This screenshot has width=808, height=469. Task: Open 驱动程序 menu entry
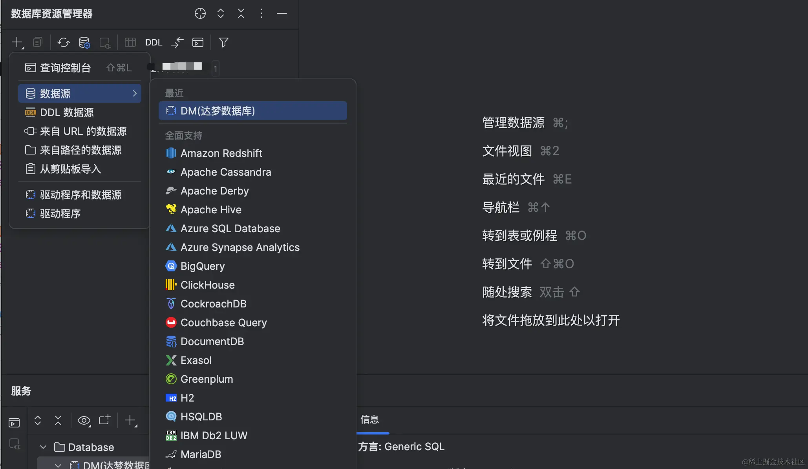pyautogui.click(x=79, y=214)
